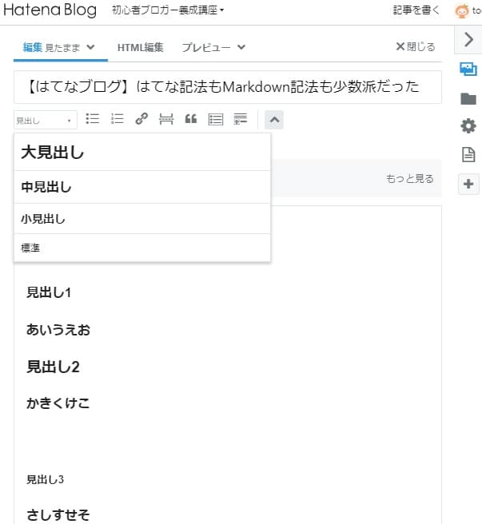Collapse the toolbar with the up chevron
Image resolution: width=482 pixels, height=524 pixels.
pyautogui.click(x=274, y=120)
